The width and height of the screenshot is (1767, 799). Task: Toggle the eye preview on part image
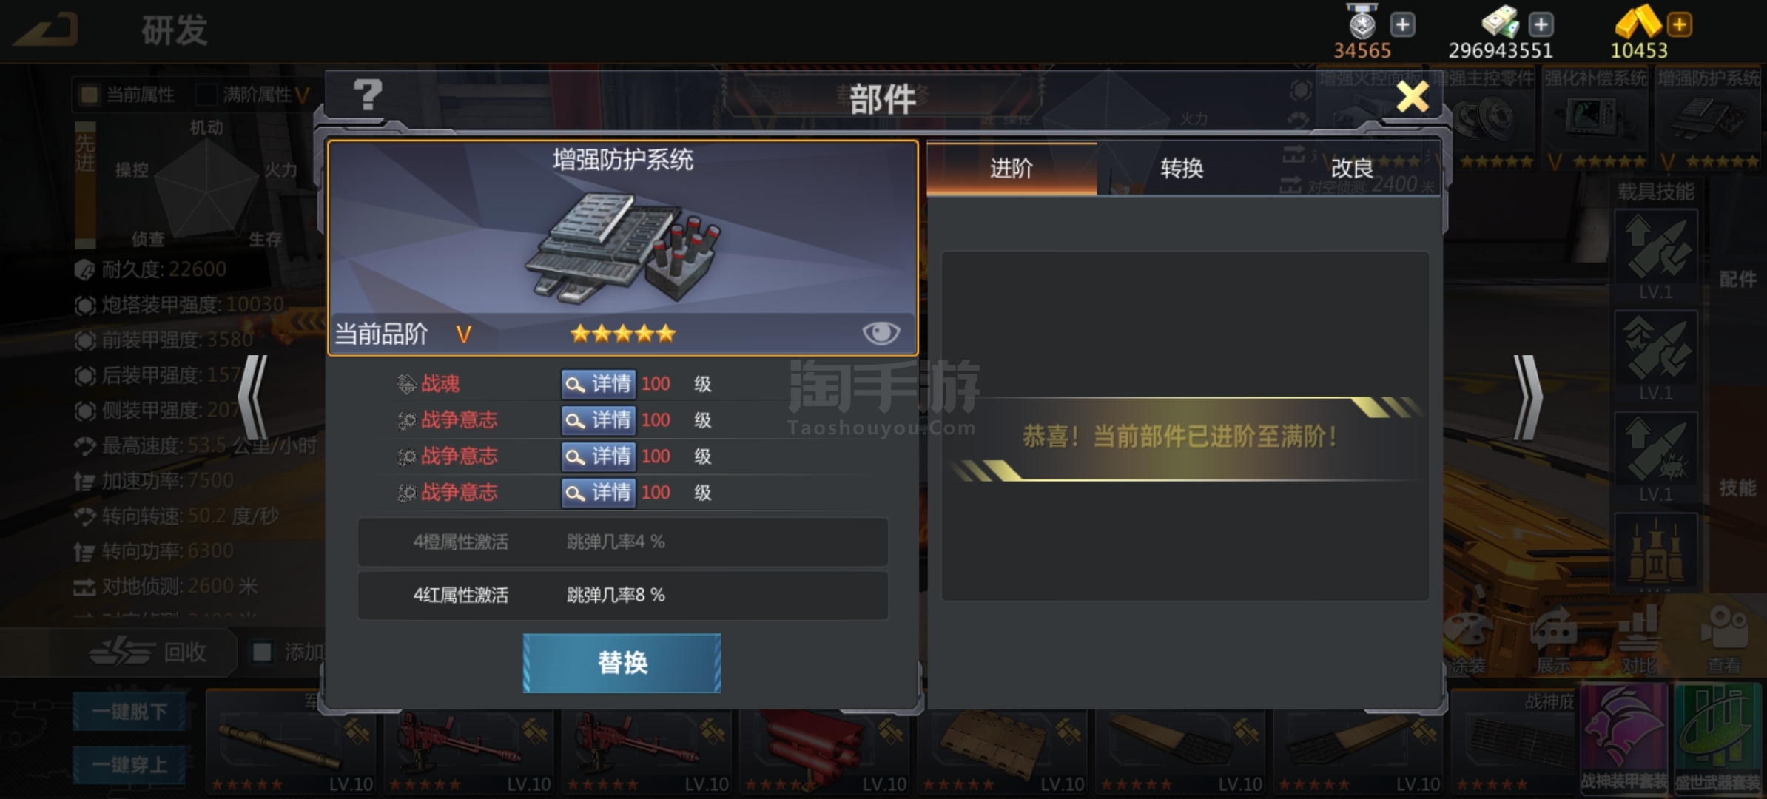coord(881,333)
